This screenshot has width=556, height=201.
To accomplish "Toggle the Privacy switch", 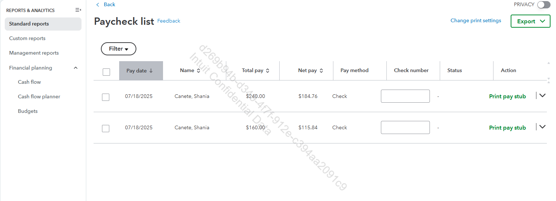I will tap(544, 5).
